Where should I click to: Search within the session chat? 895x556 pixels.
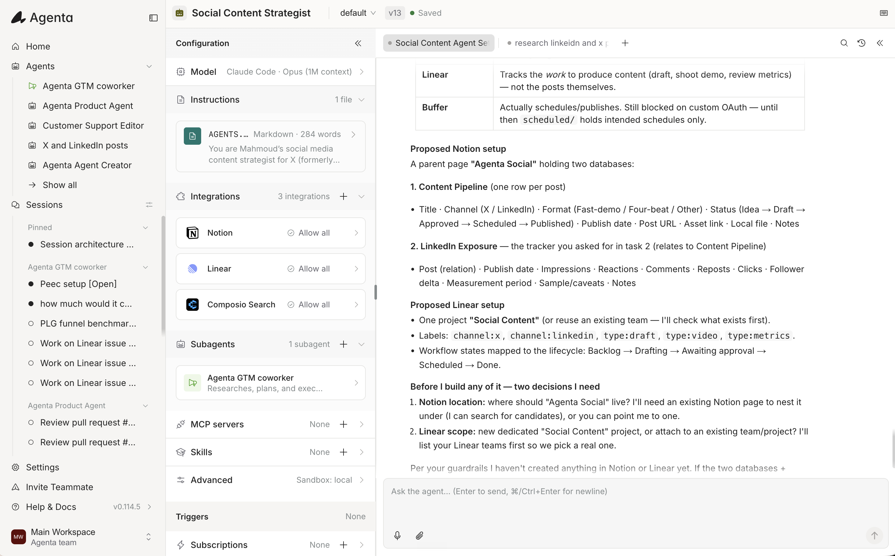pyautogui.click(x=844, y=43)
